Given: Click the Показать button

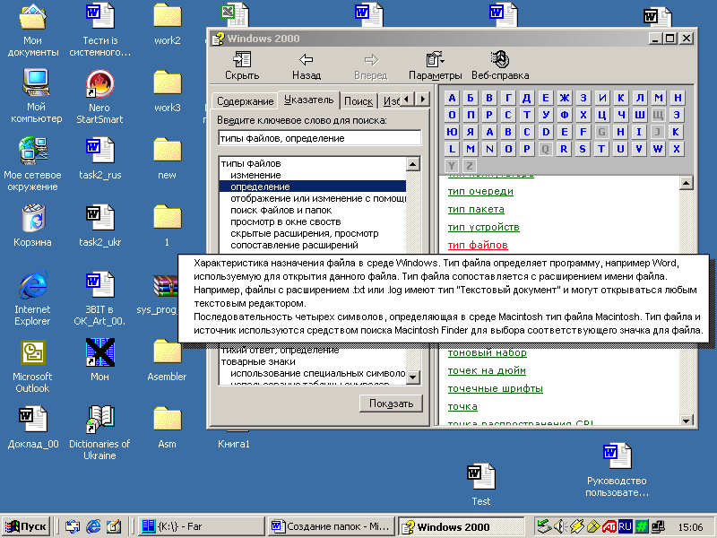Looking at the screenshot, I should coord(391,403).
